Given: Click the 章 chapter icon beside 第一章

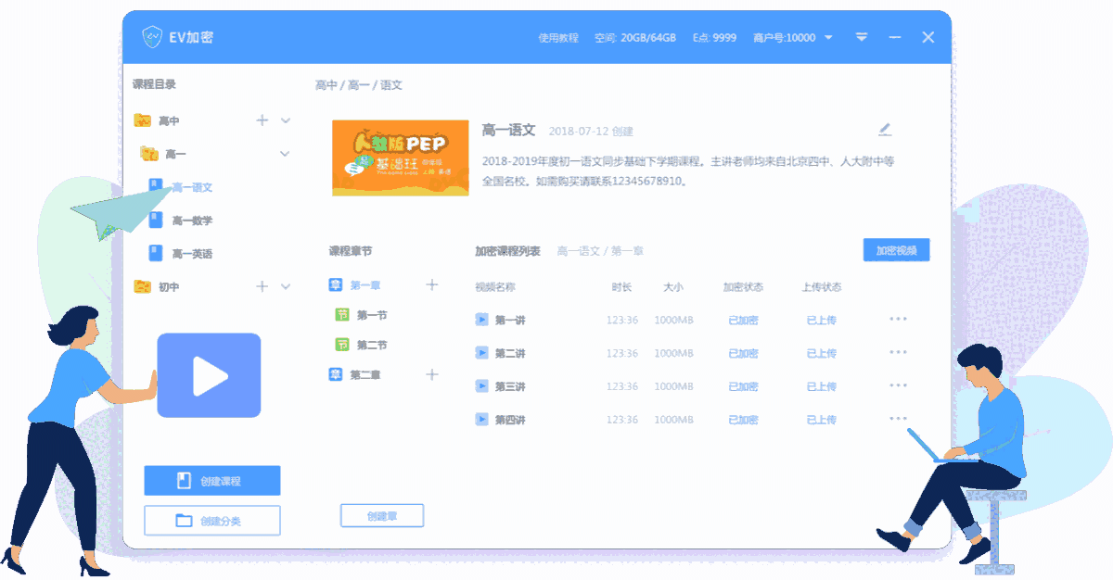Looking at the screenshot, I should 333,285.
